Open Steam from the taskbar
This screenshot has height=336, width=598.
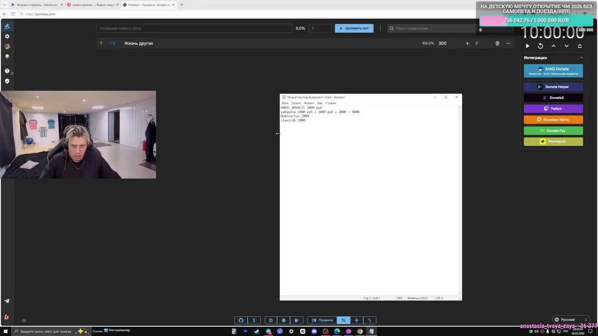(x=257, y=331)
